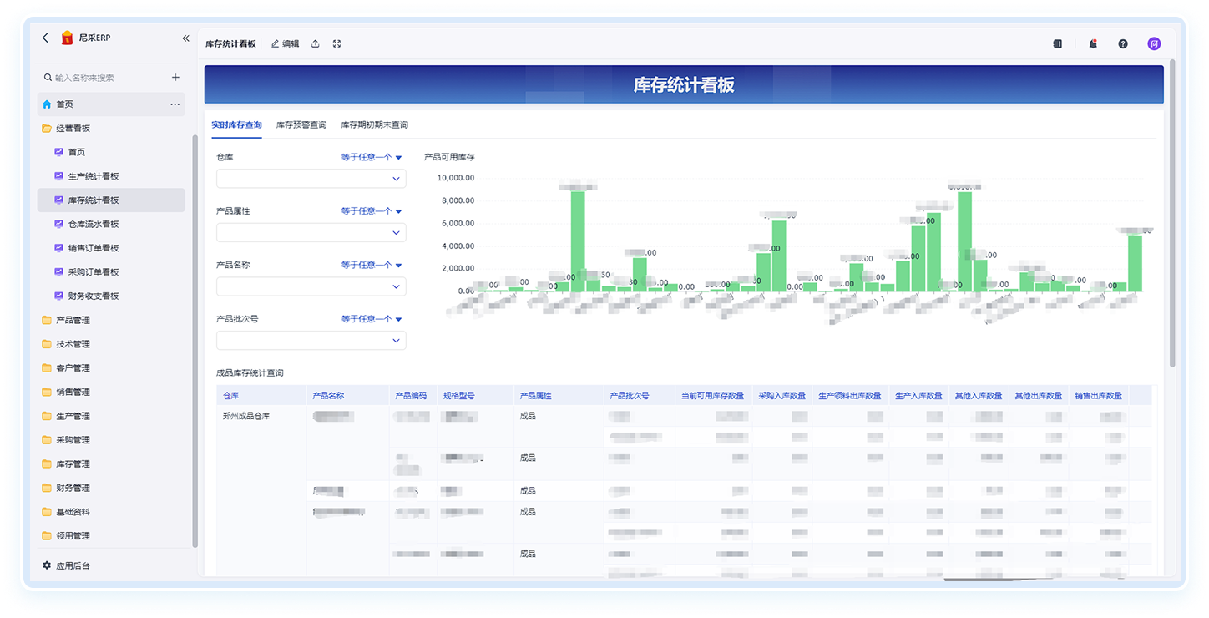Enter fullscreen using the expand icon

(x=336, y=43)
